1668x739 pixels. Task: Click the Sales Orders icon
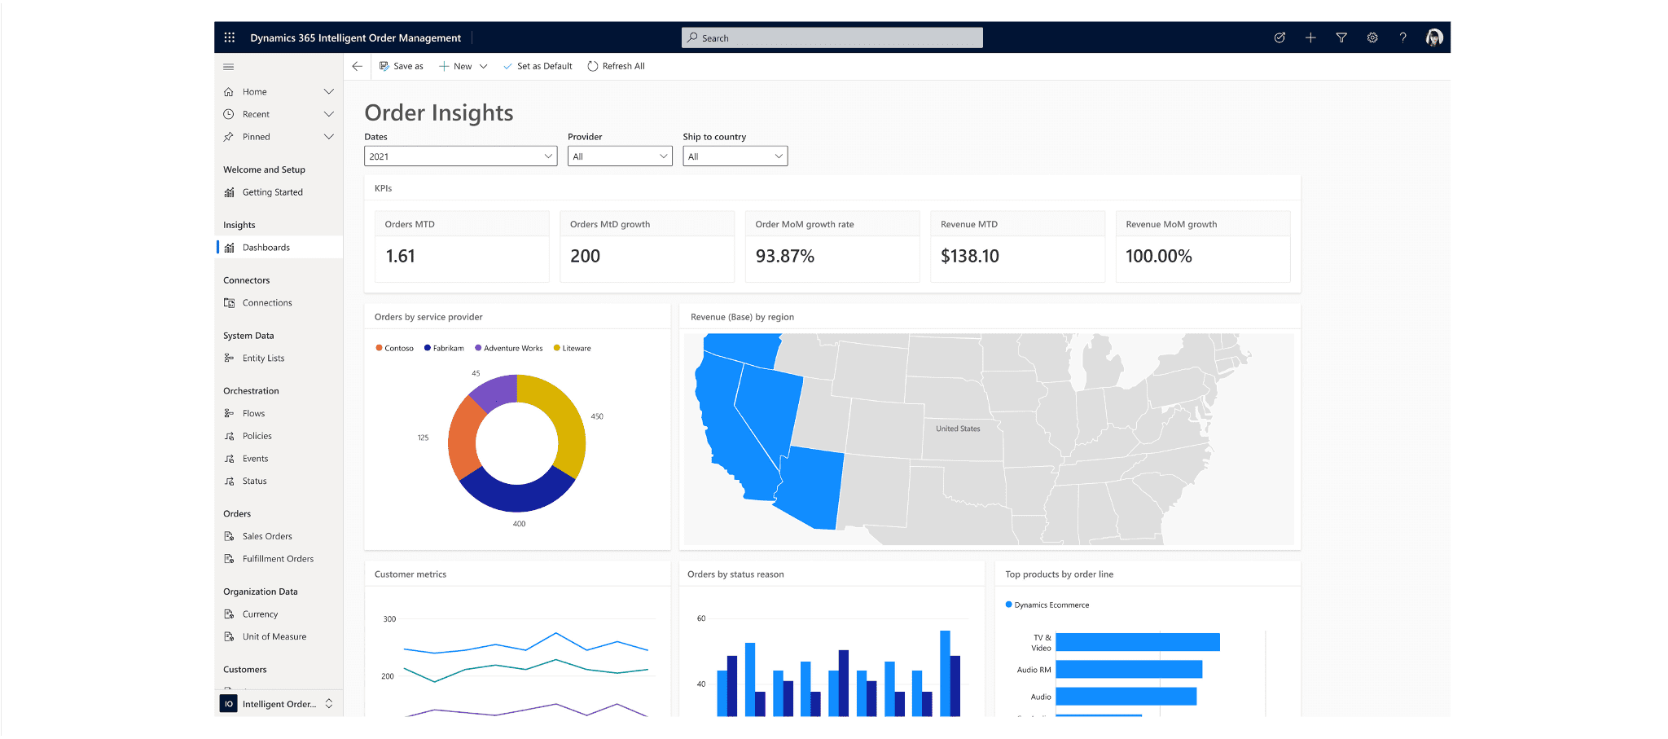point(229,536)
